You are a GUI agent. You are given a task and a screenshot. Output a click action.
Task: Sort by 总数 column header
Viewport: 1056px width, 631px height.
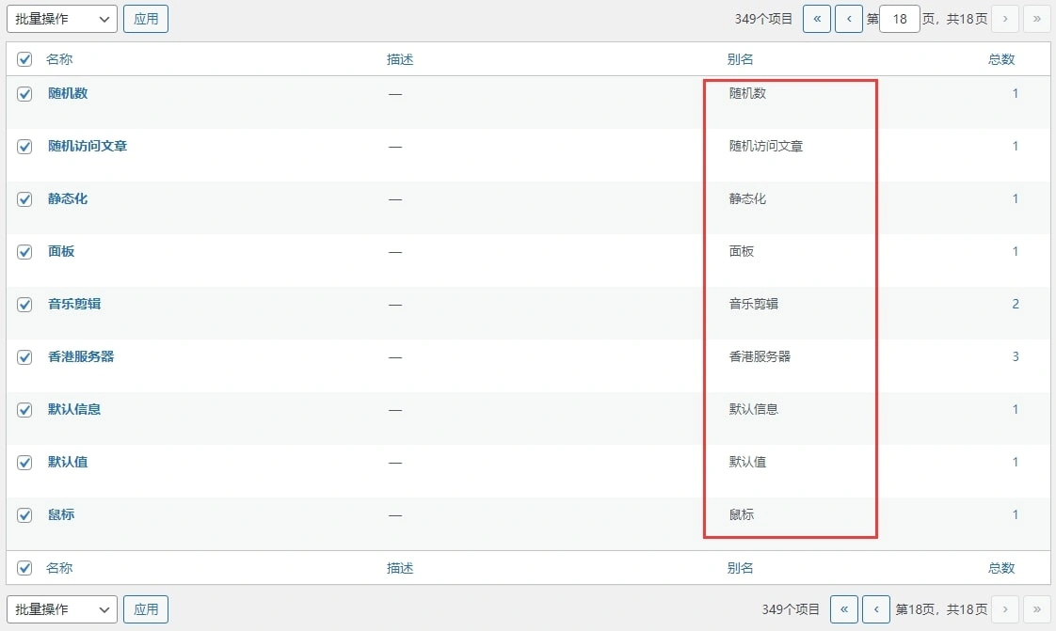tap(1001, 59)
